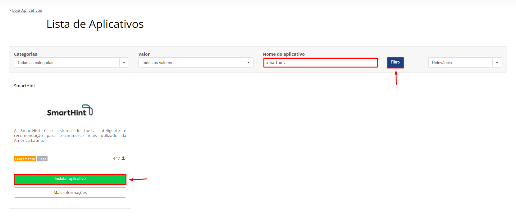Open the Loja Aplicativos breadcrumb link
The image size is (516, 219).
pyautogui.click(x=27, y=10)
